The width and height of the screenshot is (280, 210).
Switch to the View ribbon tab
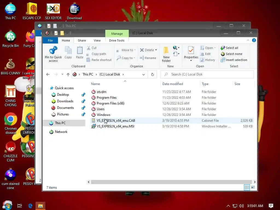(97, 40)
